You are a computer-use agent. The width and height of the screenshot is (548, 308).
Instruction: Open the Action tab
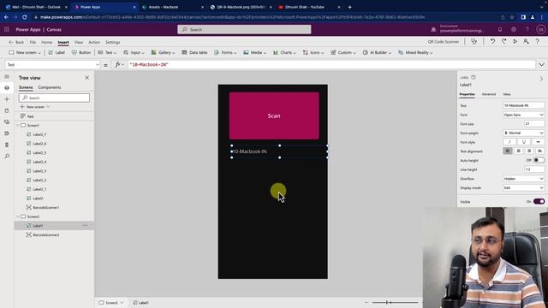(94, 42)
